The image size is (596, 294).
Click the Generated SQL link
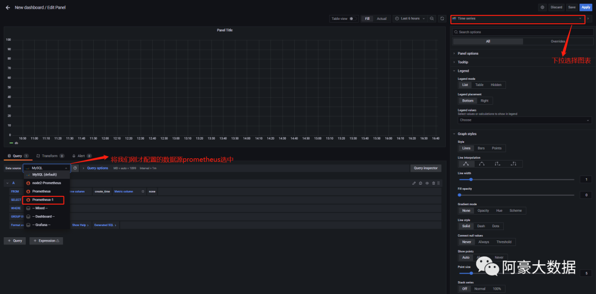point(105,225)
